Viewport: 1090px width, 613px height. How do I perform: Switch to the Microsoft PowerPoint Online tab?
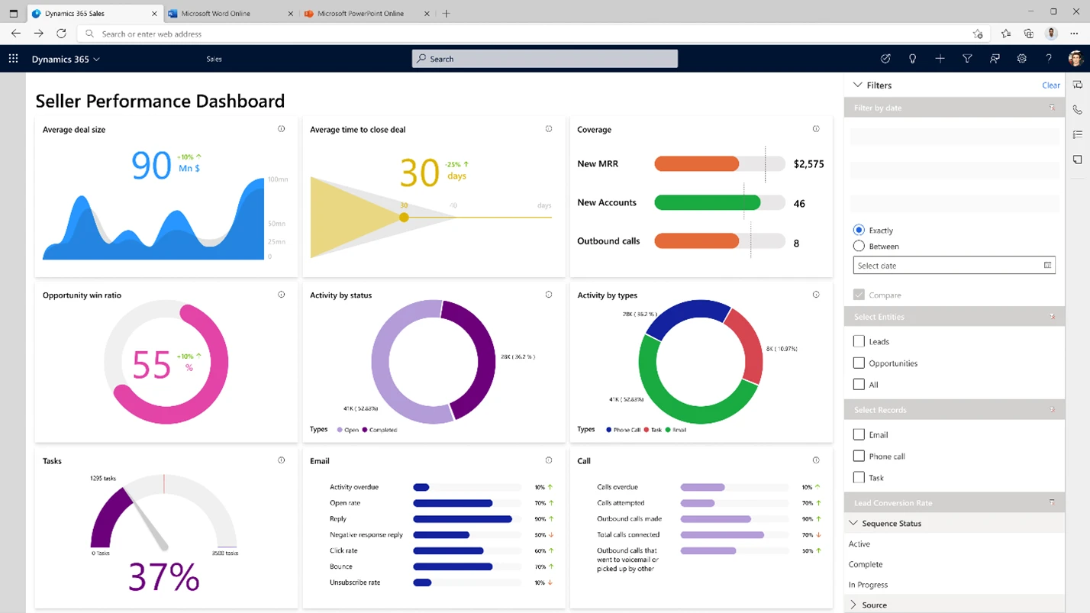359,13
